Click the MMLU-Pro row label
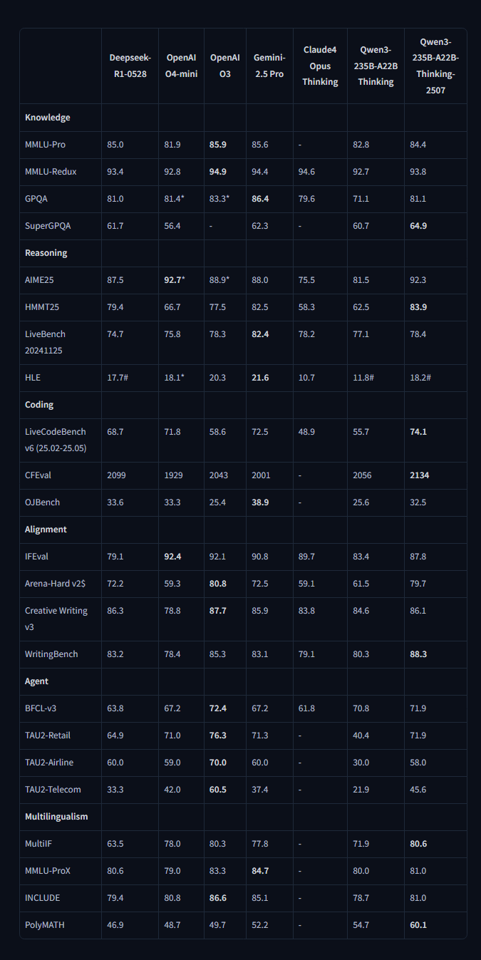The height and width of the screenshot is (960, 481). [x=45, y=145]
